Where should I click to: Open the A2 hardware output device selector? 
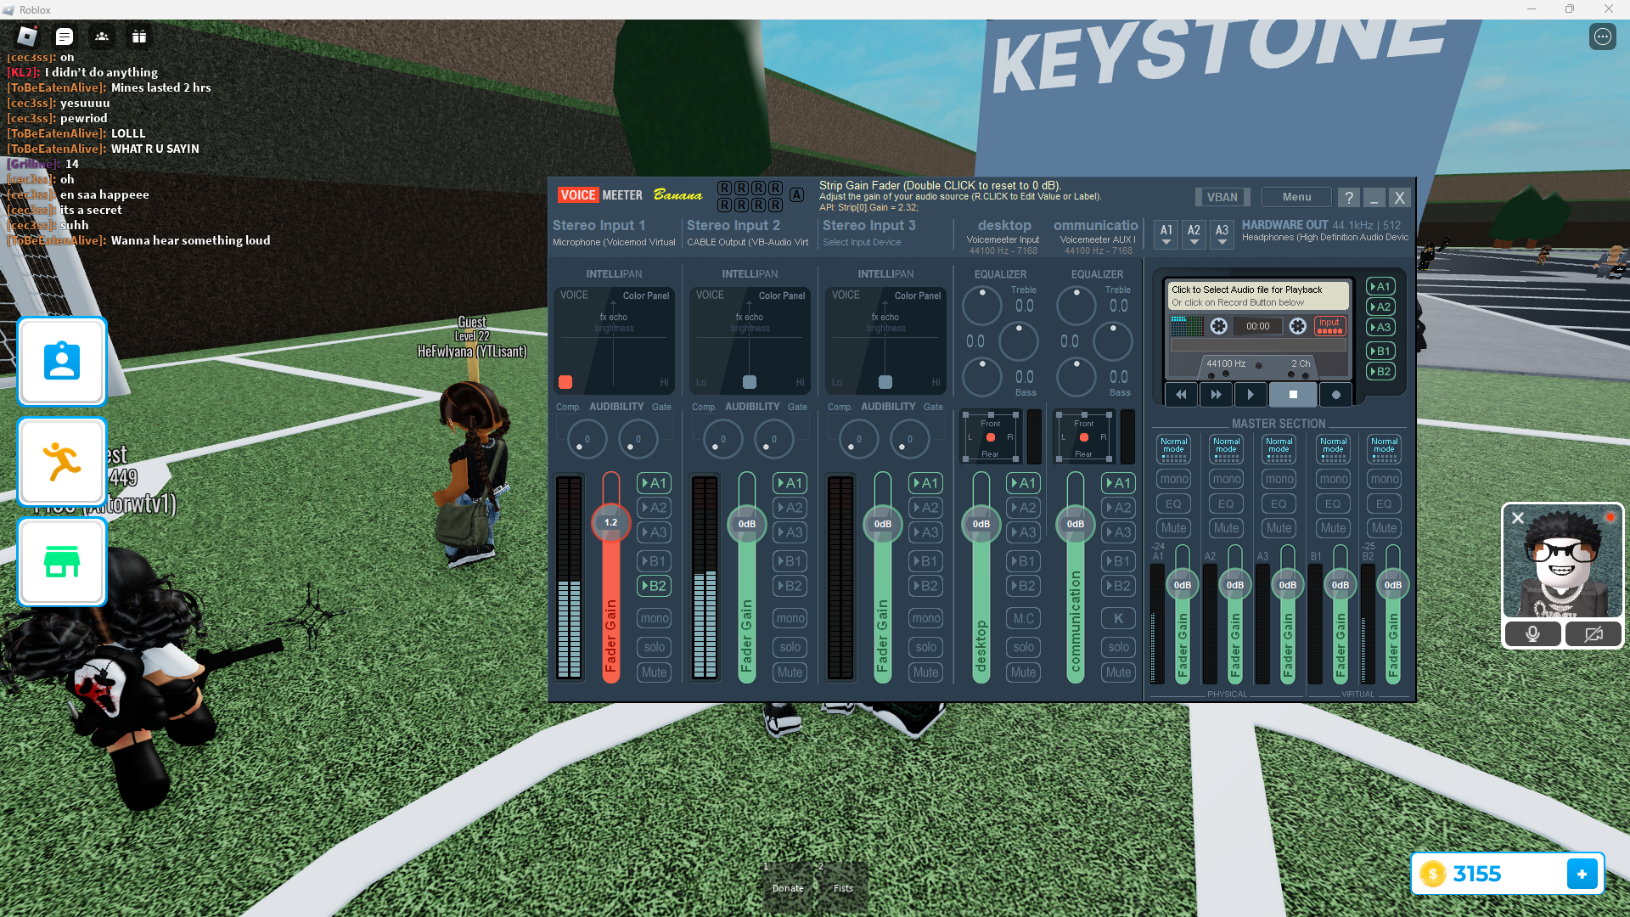click(x=1194, y=234)
